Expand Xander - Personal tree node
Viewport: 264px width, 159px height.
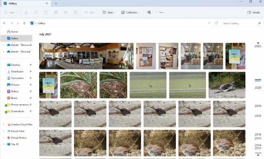tap(4, 52)
